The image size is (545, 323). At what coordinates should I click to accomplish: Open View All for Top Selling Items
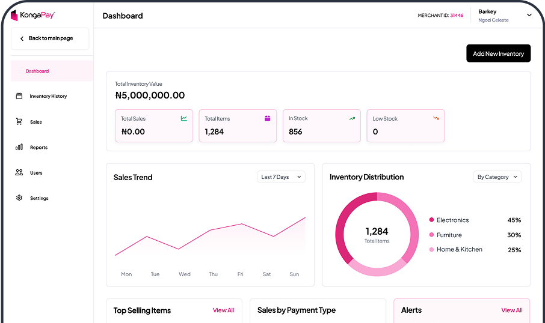(x=223, y=310)
